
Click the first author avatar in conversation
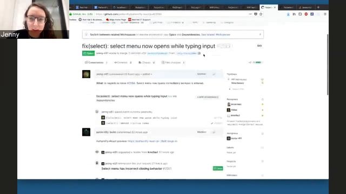[x=86, y=74]
